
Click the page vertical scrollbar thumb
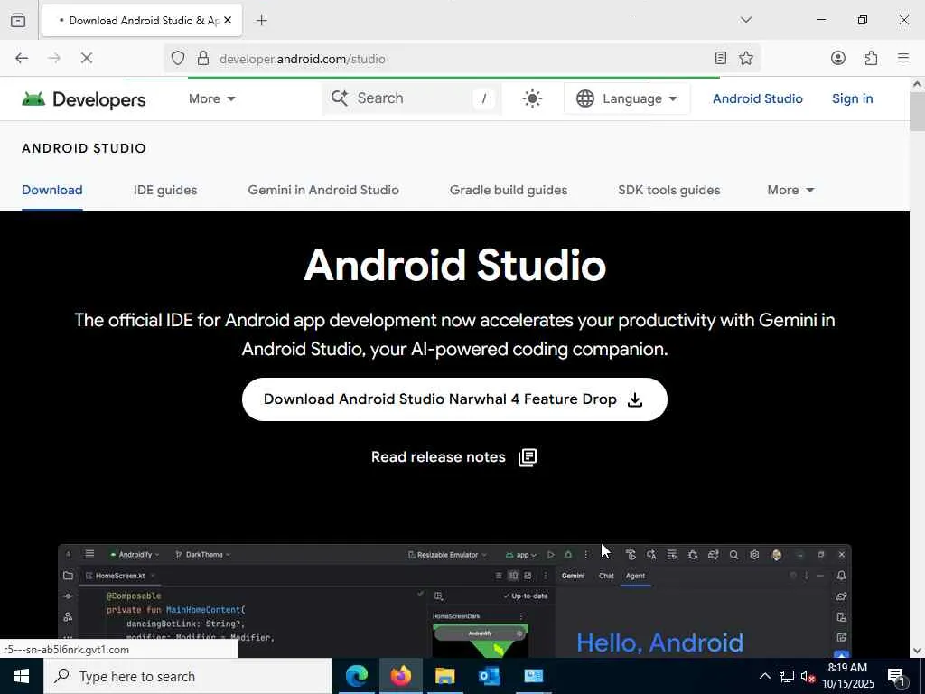pos(917,112)
